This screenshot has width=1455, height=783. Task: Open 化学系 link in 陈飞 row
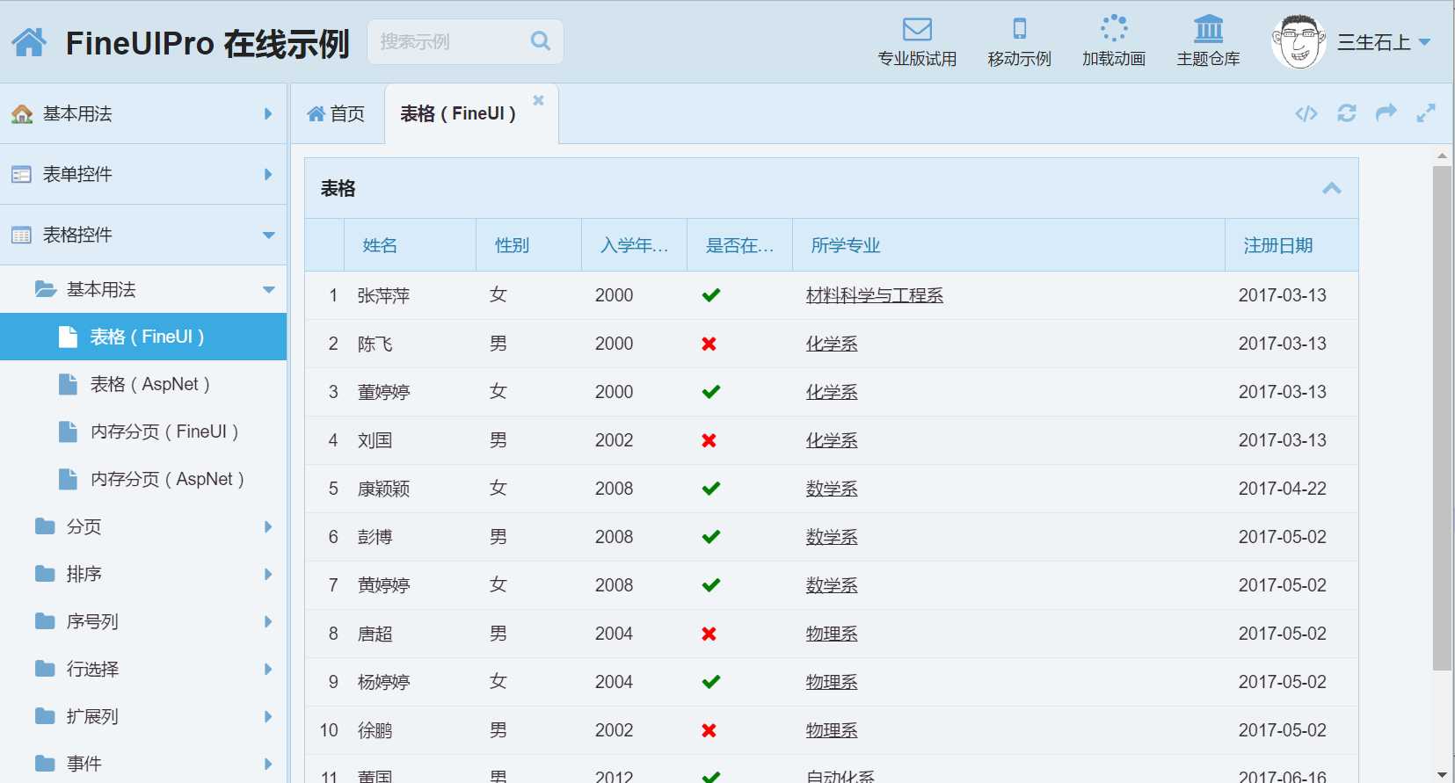coord(832,344)
